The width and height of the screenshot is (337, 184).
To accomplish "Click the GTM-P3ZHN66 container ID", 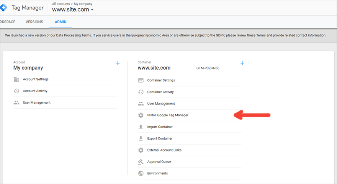I will coord(208,68).
